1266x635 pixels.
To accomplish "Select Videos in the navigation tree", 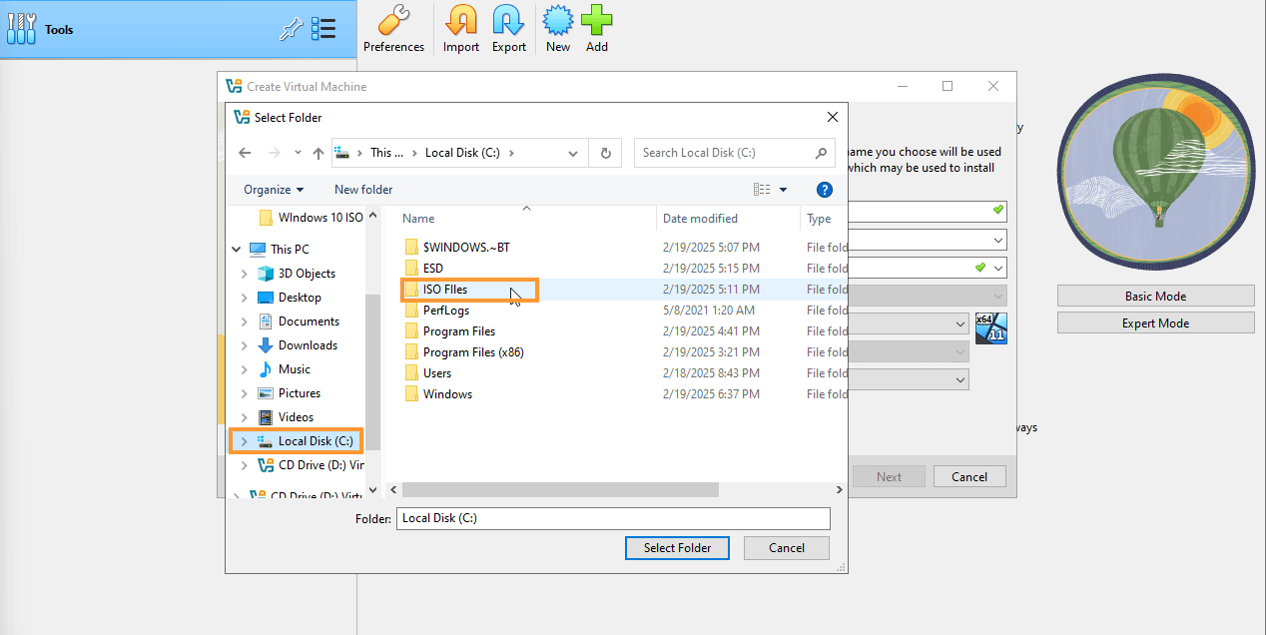I will click(296, 417).
